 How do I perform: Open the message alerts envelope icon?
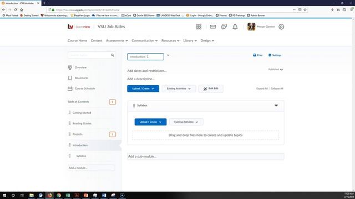click(213, 27)
